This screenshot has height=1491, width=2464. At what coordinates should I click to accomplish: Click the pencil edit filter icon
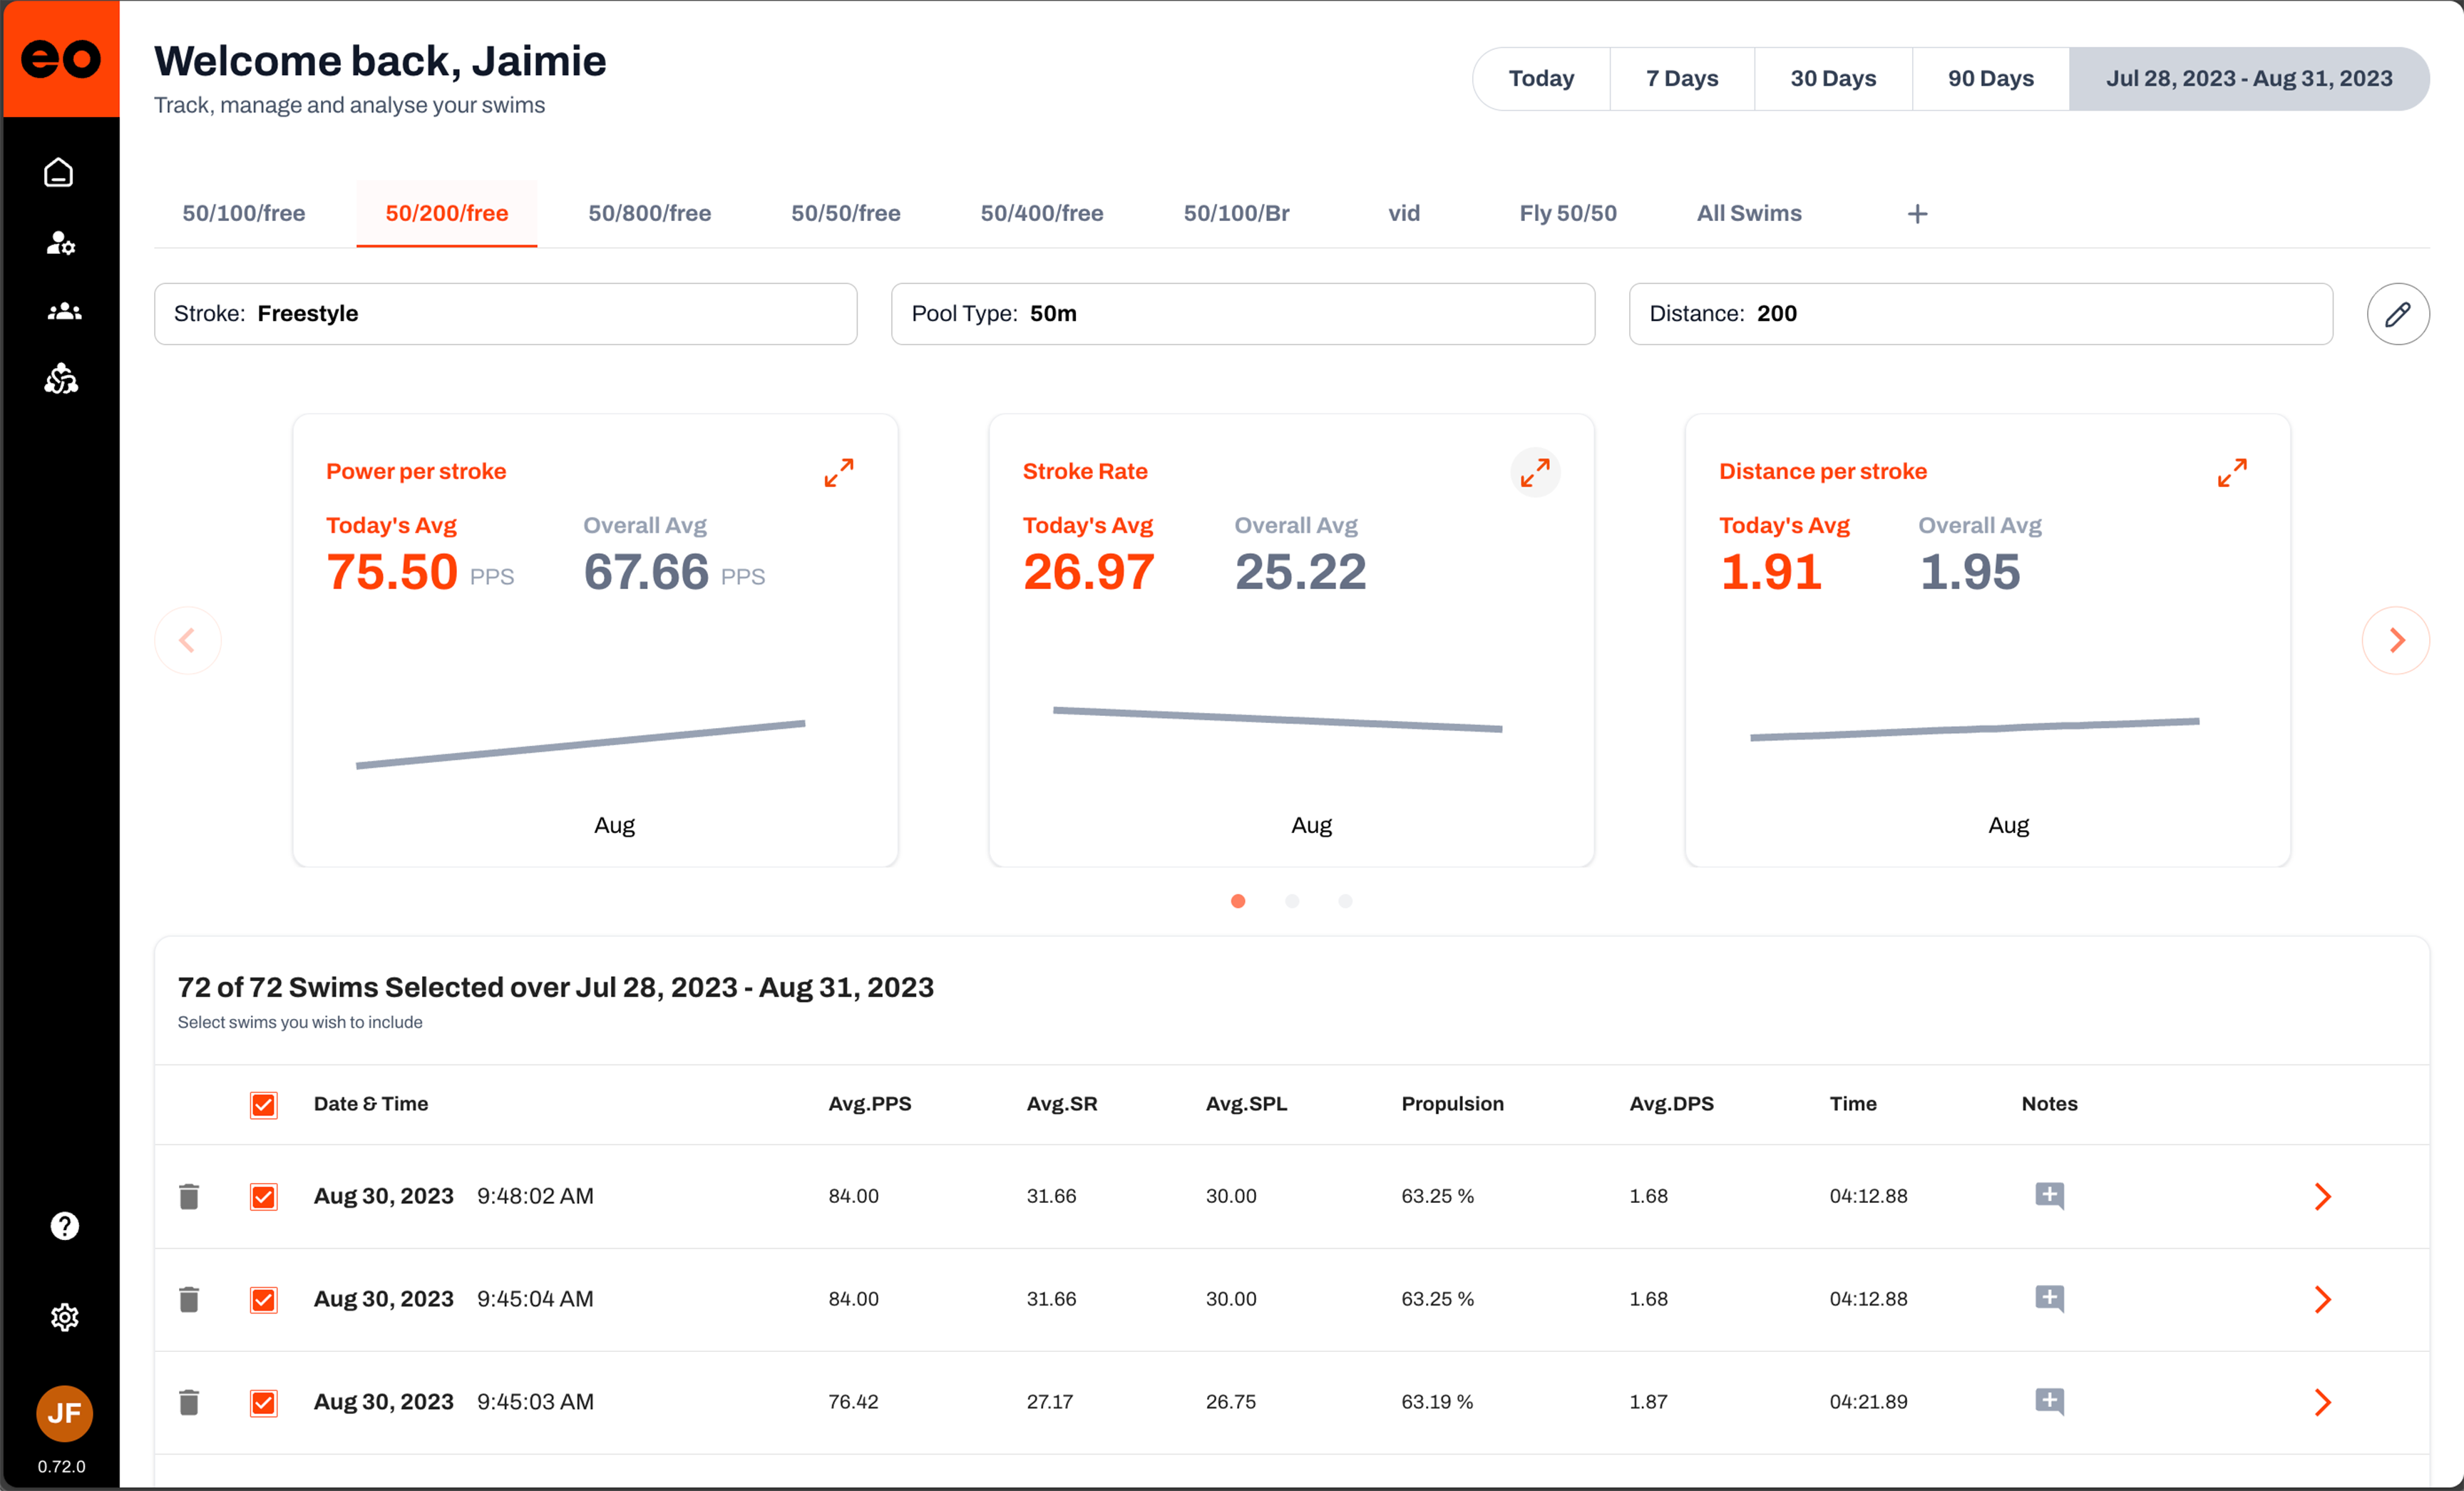pos(2398,314)
